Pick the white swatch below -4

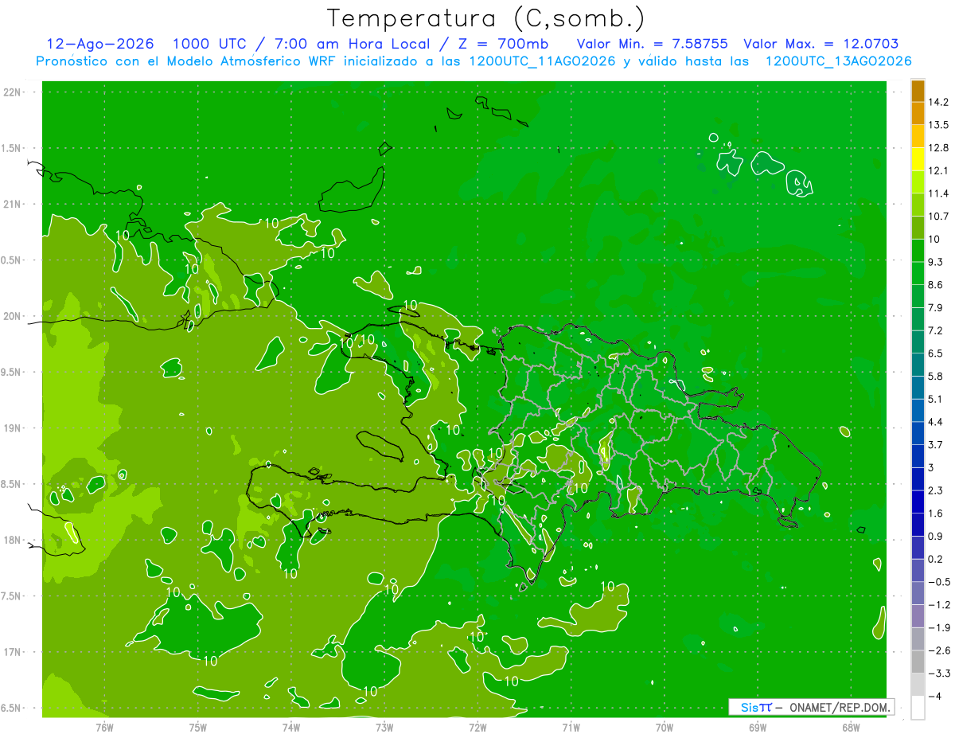(917, 707)
